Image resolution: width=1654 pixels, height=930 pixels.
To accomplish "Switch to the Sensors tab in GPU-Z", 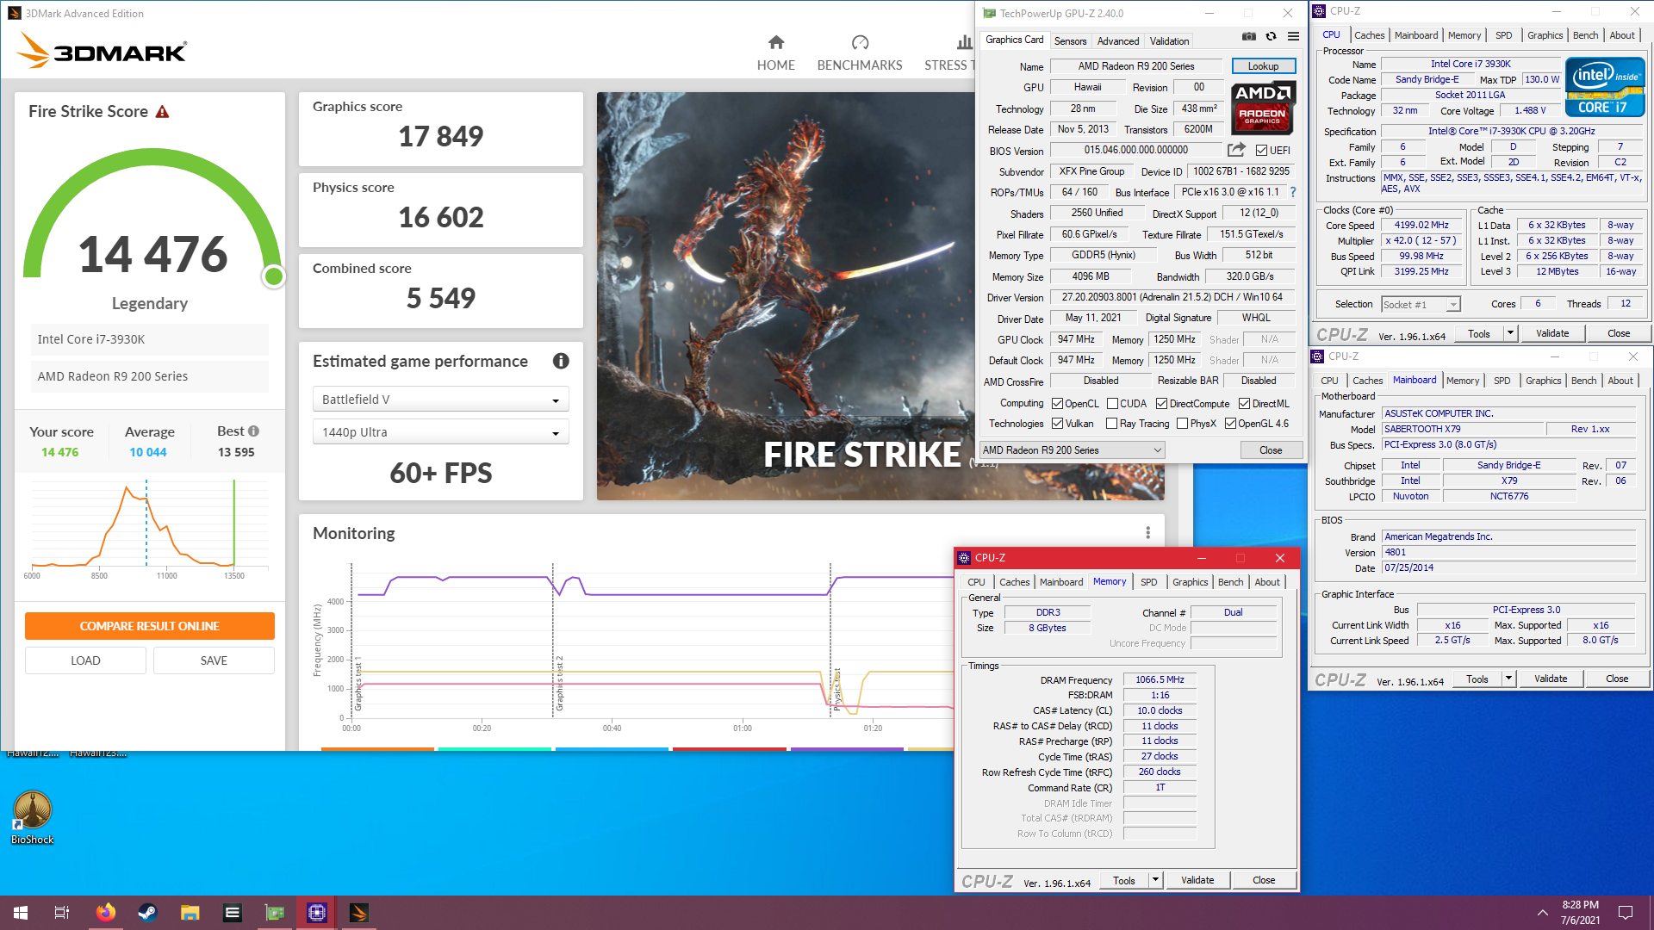I will [x=1070, y=40].
